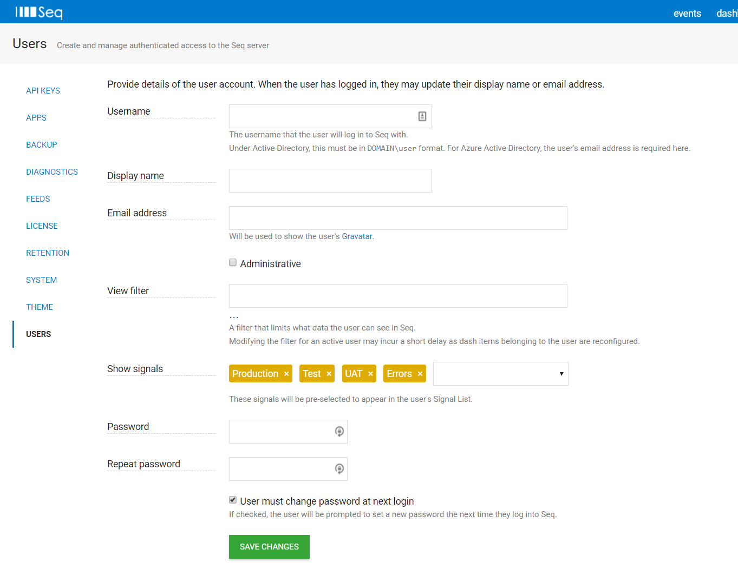Remove the Production signal tag

click(x=286, y=373)
